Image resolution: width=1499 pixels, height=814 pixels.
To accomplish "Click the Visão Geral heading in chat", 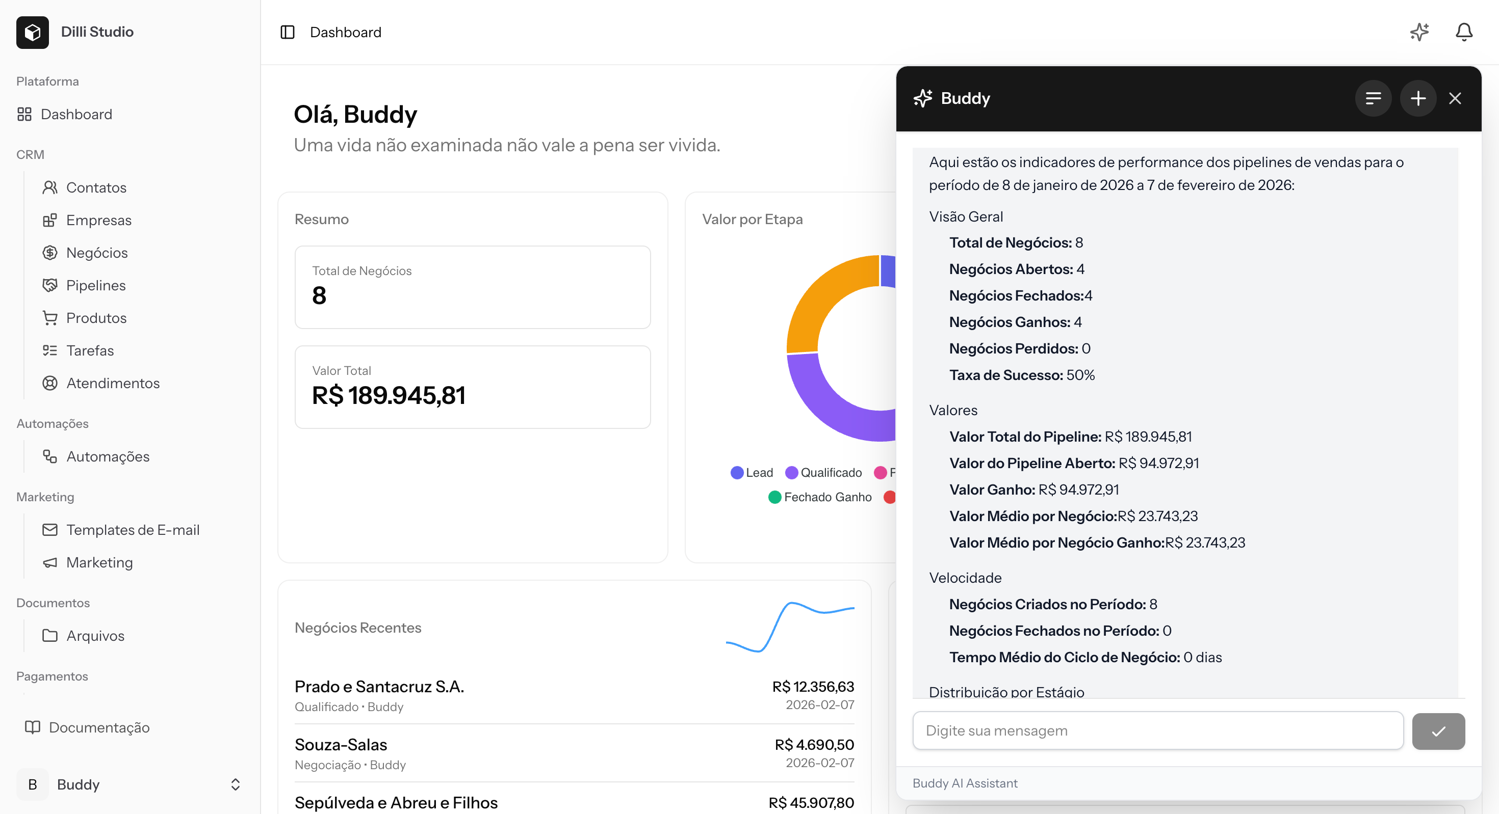I will pyautogui.click(x=966, y=216).
